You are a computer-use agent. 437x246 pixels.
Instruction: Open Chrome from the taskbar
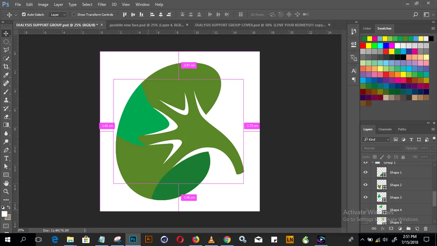[x=227, y=240]
